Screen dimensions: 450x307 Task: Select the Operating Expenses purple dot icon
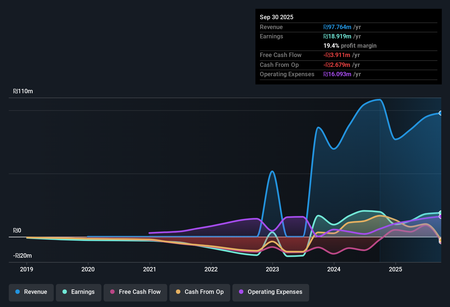[x=241, y=292]
